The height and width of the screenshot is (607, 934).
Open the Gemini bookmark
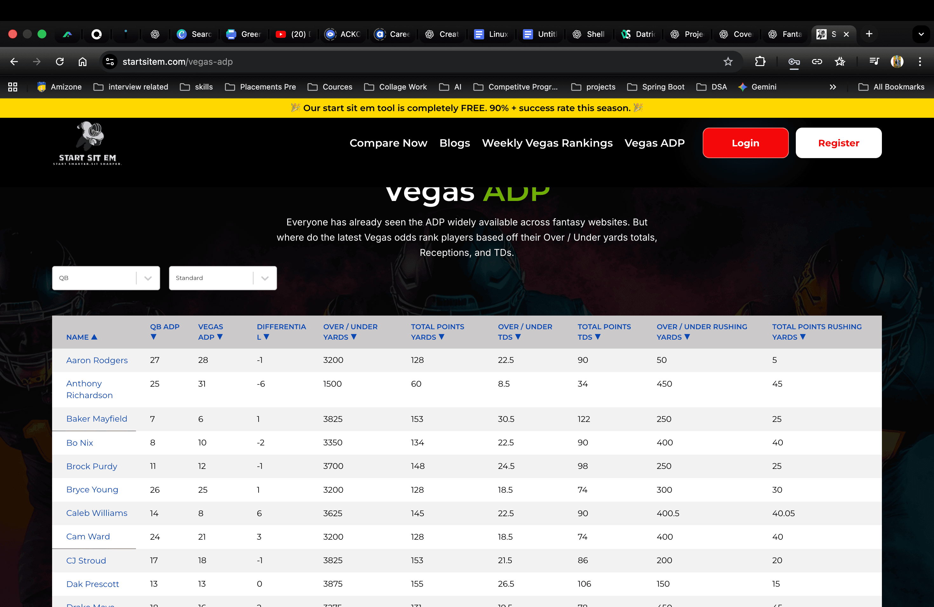tap(757, 87)
